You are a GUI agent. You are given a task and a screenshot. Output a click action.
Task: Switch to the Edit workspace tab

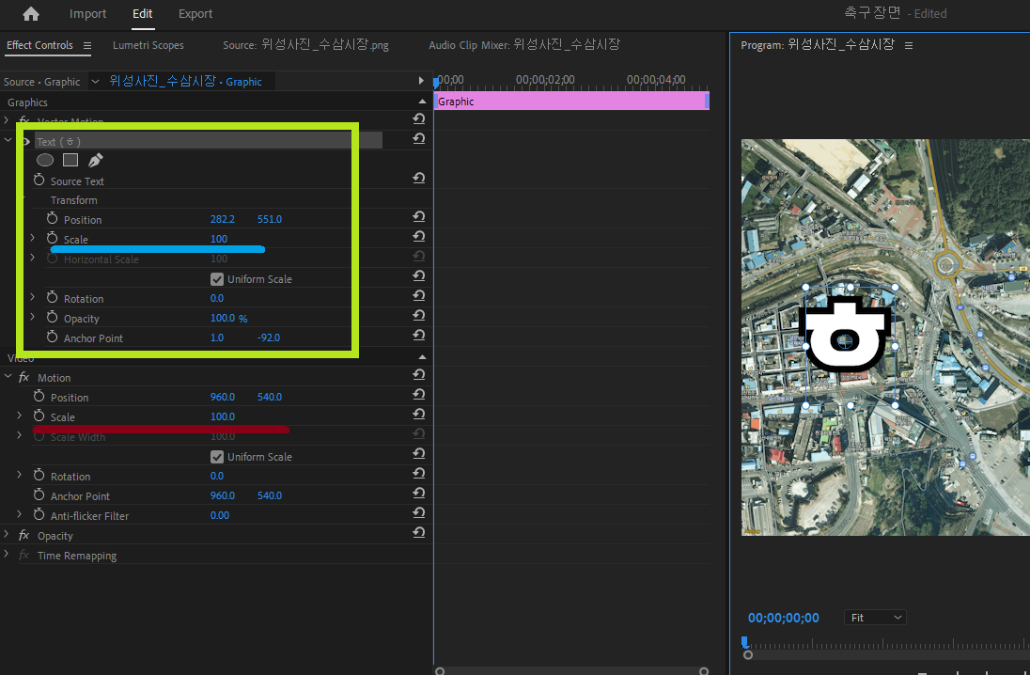pyautogui.click(x=142, y=14)
